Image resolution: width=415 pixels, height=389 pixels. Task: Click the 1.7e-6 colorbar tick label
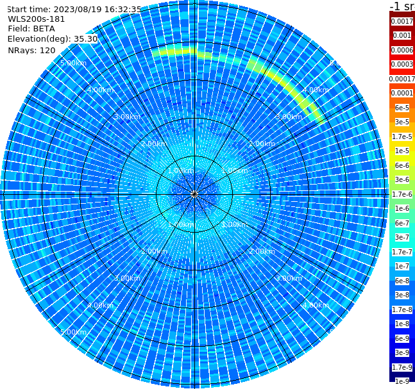coord(402,194)
